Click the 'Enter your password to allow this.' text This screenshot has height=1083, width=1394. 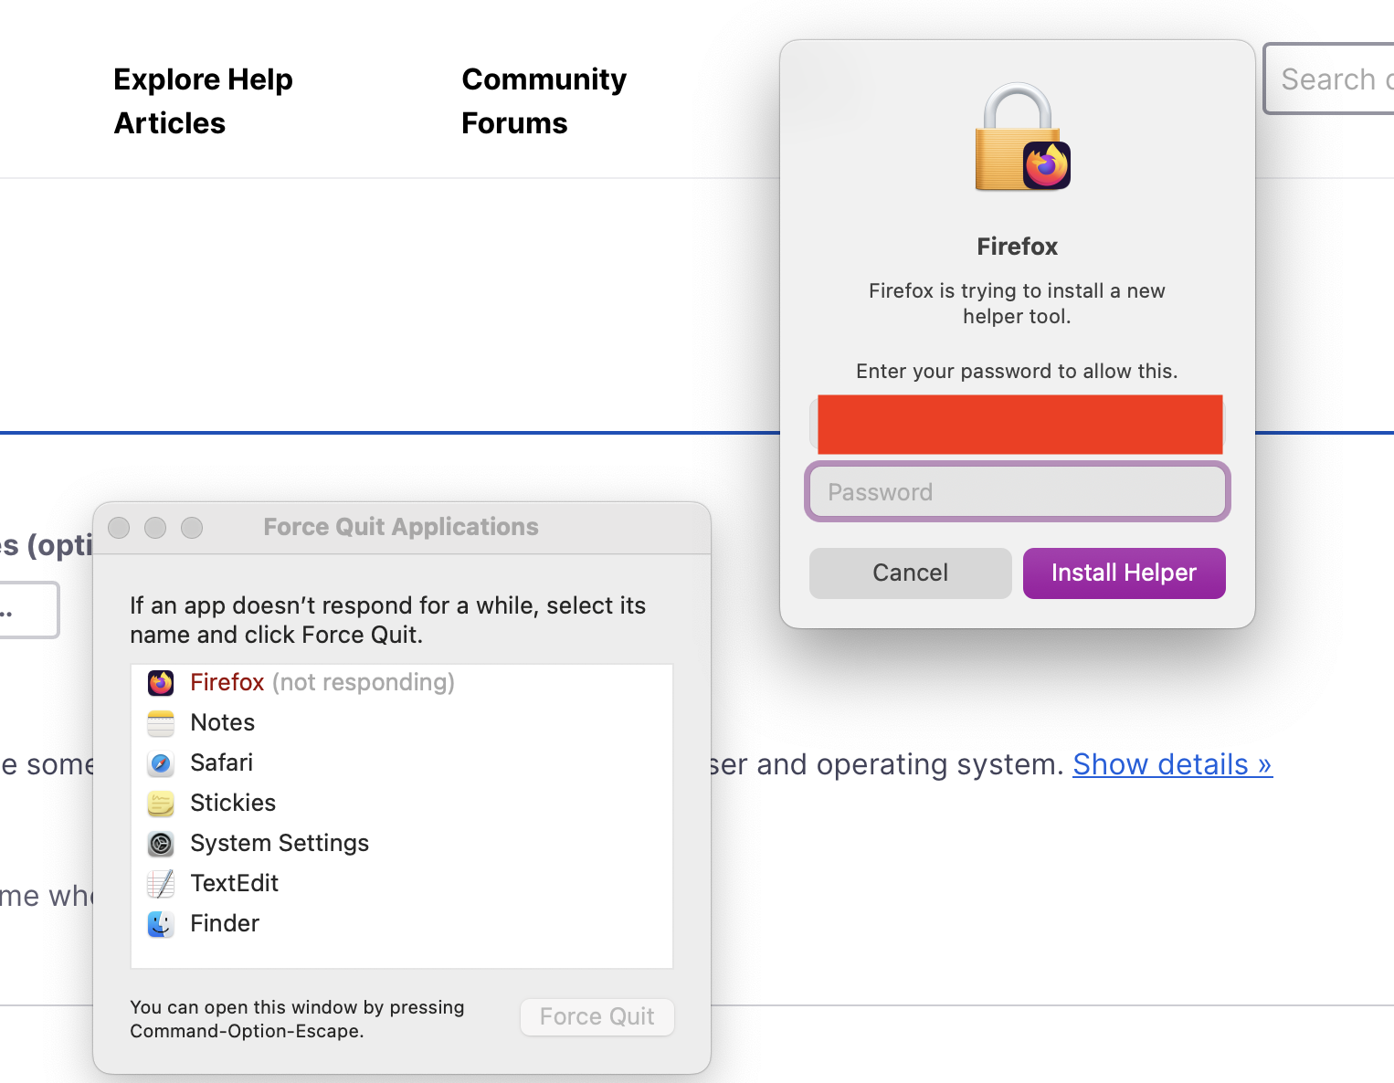[1017, 371]
